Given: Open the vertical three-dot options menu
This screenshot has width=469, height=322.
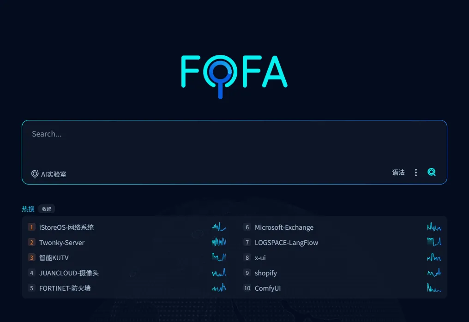Looking at the screenshot, I should pos(415,172).
